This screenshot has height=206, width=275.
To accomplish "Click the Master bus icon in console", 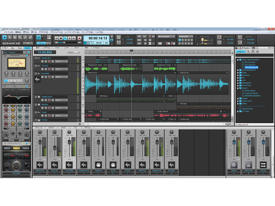I will coord(234,165).
